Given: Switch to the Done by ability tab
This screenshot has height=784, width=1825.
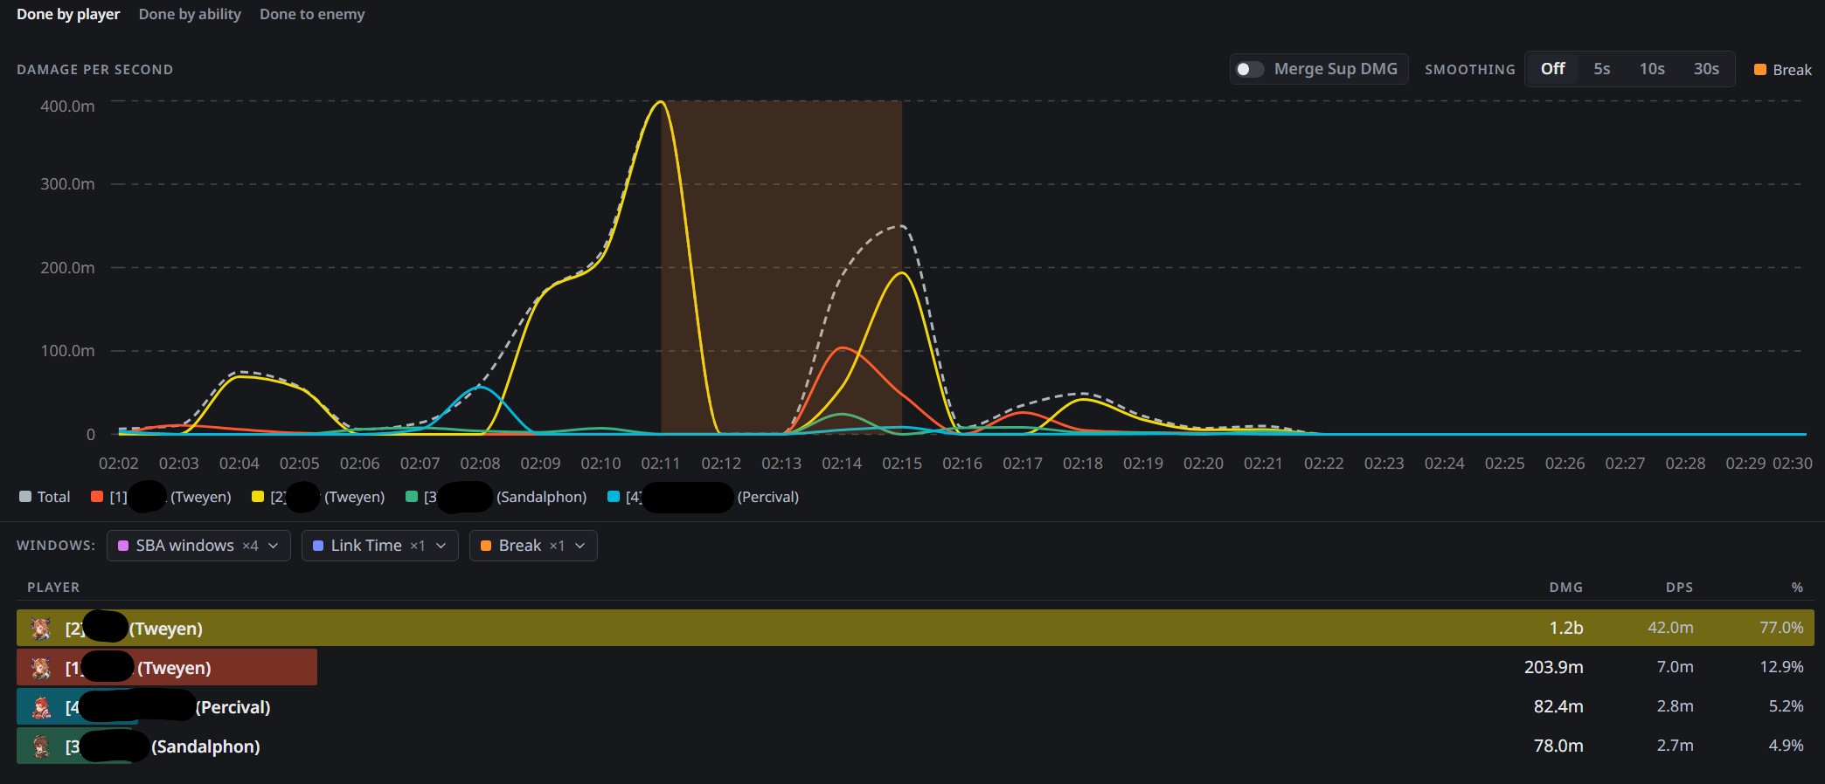Looking at the screenshot, I should point(190,14).
